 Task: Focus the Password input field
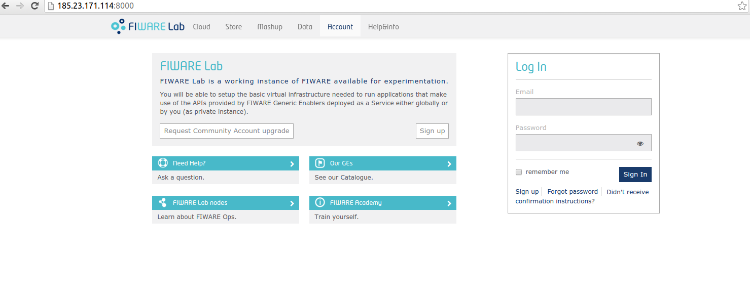click(x=584, y=143)
